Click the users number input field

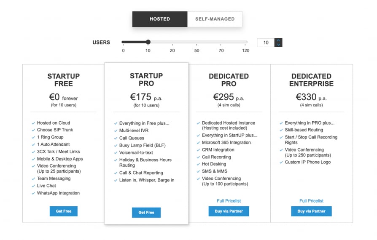[266, 43]
